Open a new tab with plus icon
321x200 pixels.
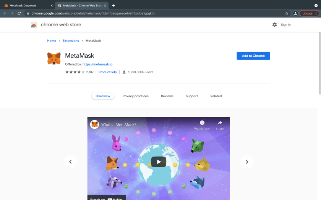click(113, 5)
